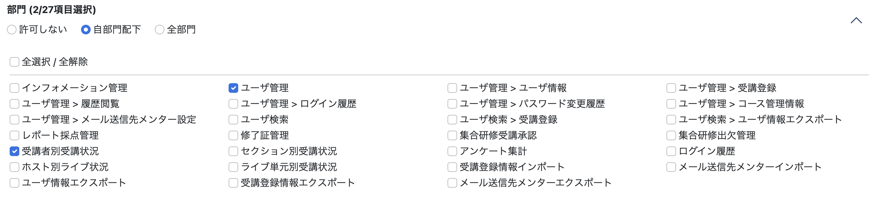Enable メール送信先メンターエクスポート option
Screen dimensions: 875x198
pos(452,183)
